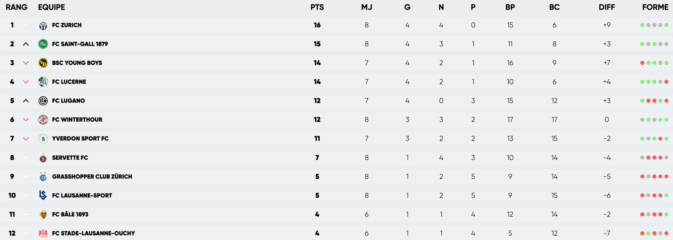Click the FC Lugano crest
This screenshot has width=673, height=240.
tap(43, 101)
